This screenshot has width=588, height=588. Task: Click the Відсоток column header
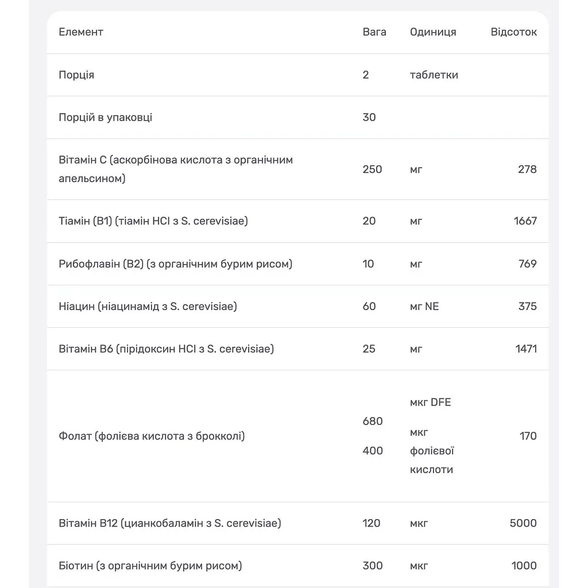pyautogui.click(x=513, y=32)
